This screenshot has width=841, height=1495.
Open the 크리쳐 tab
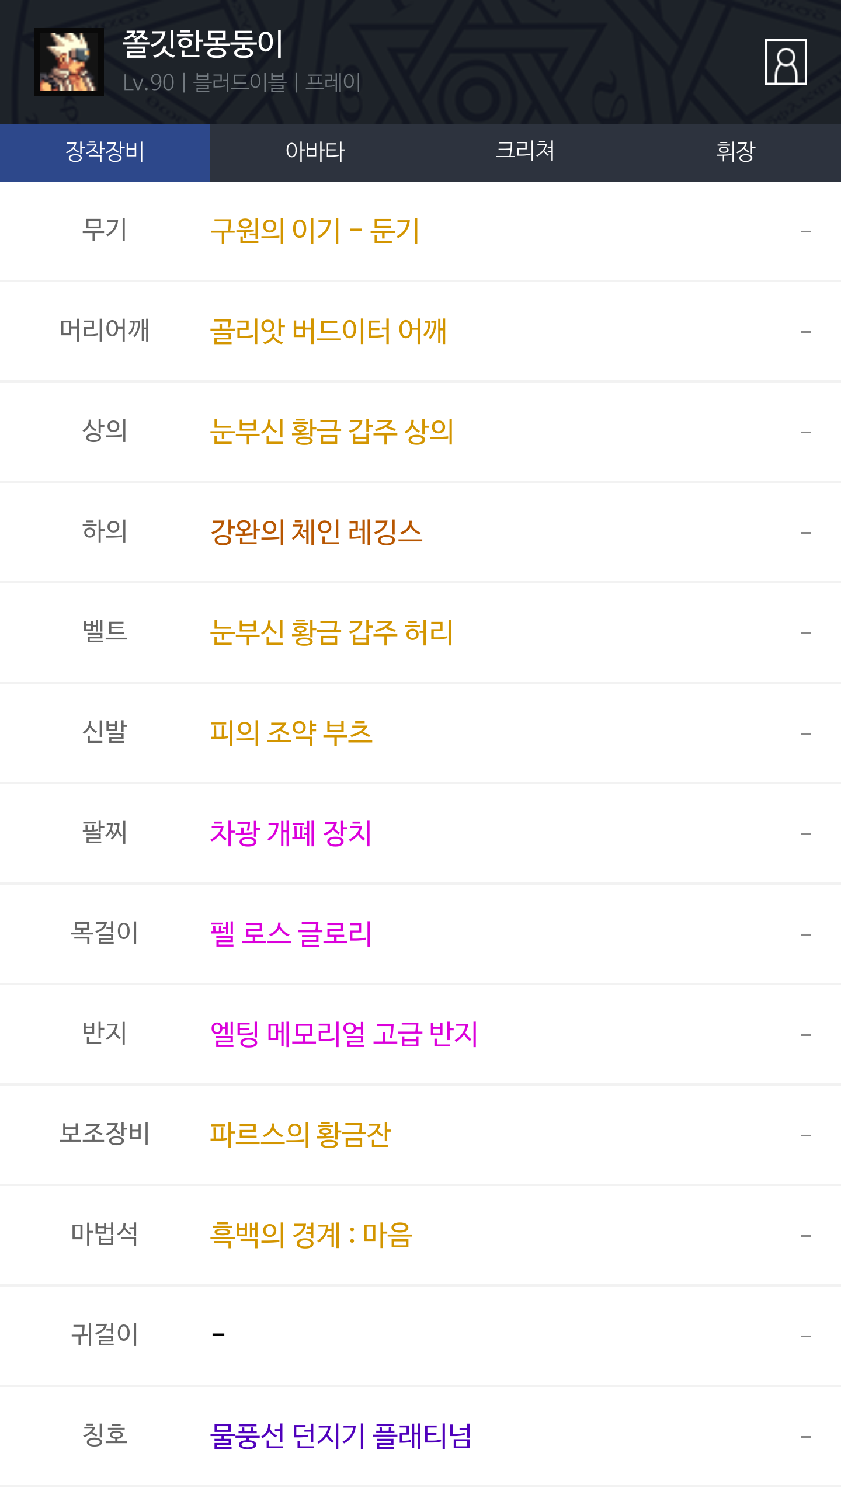[x=525, y=152]
